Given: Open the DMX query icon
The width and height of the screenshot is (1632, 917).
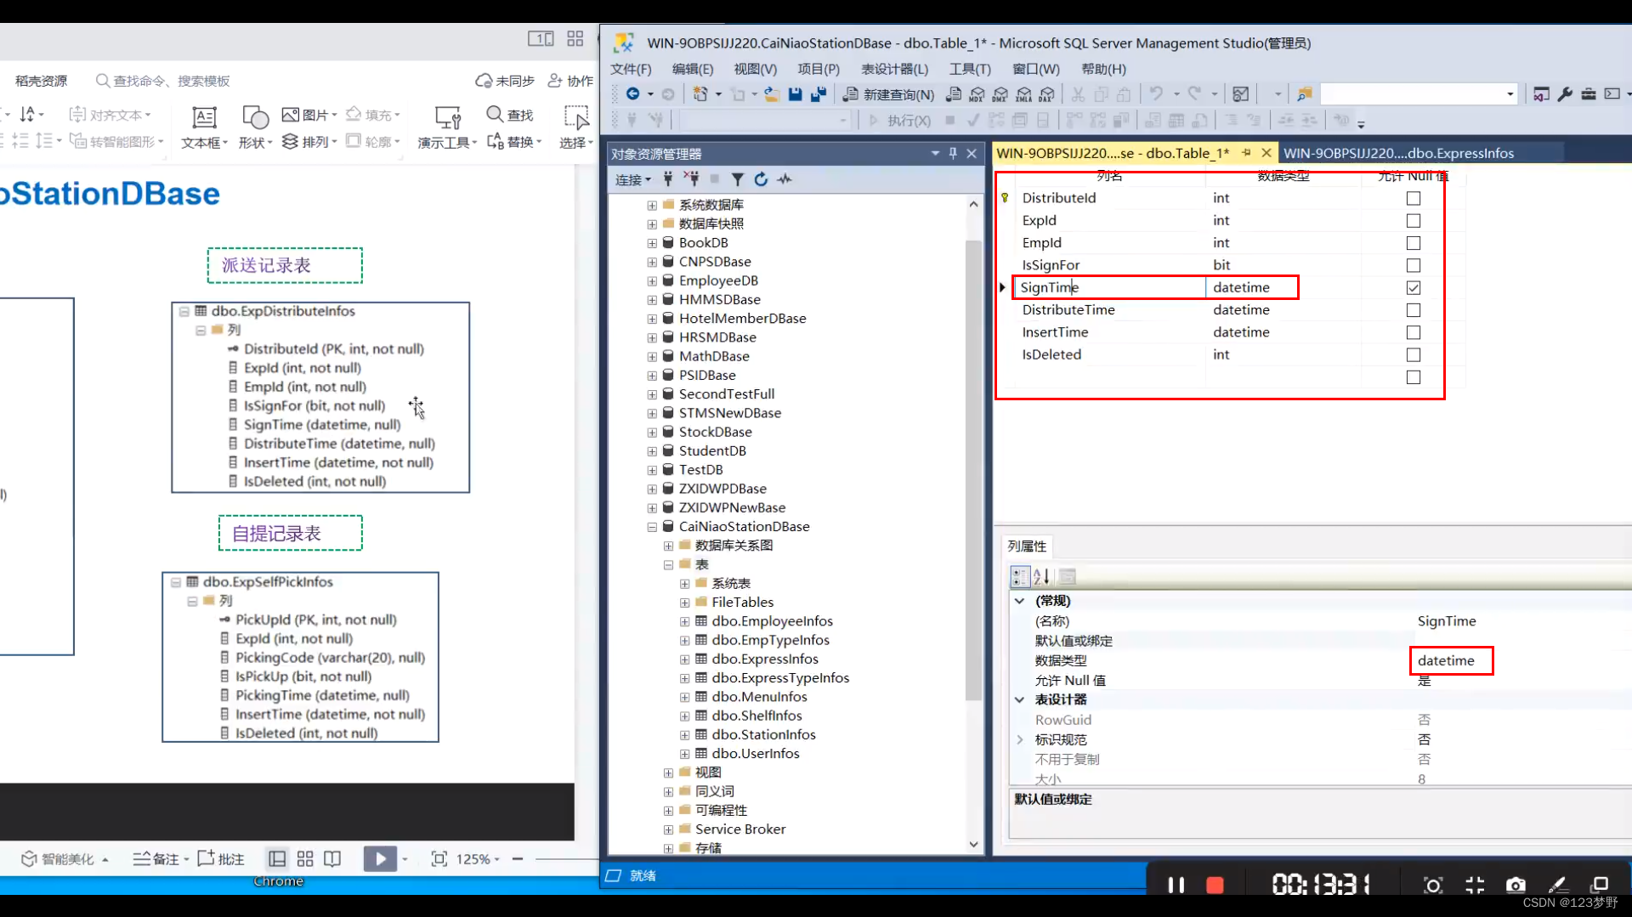Looking at the screenshot, I should pos(1000,94).
